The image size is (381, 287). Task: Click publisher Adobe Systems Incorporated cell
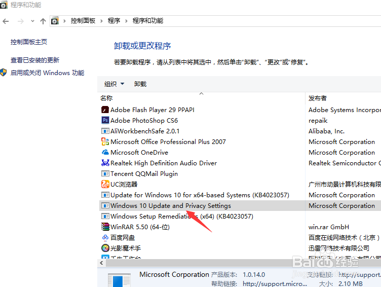345,110
